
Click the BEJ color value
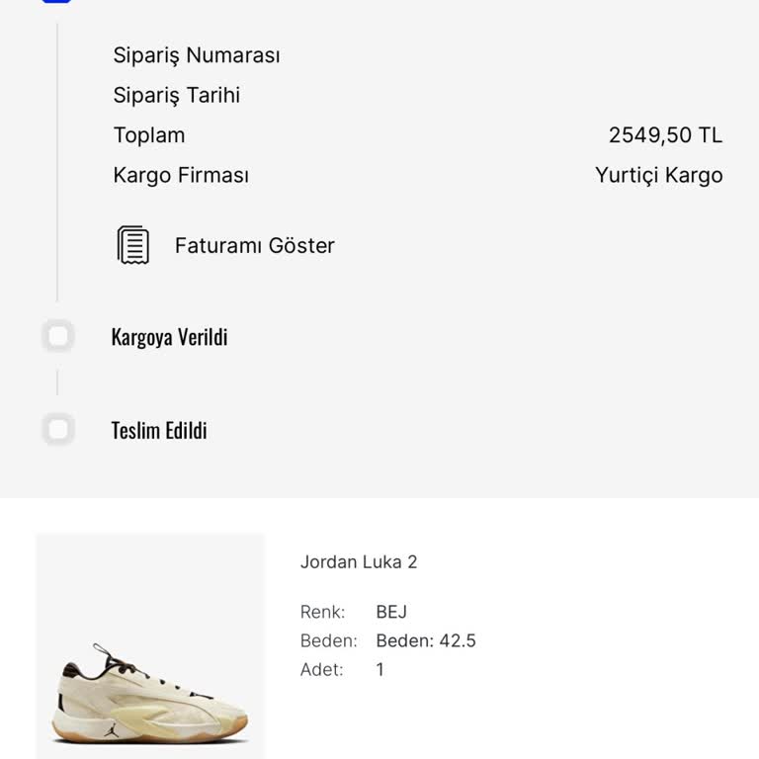391,612
